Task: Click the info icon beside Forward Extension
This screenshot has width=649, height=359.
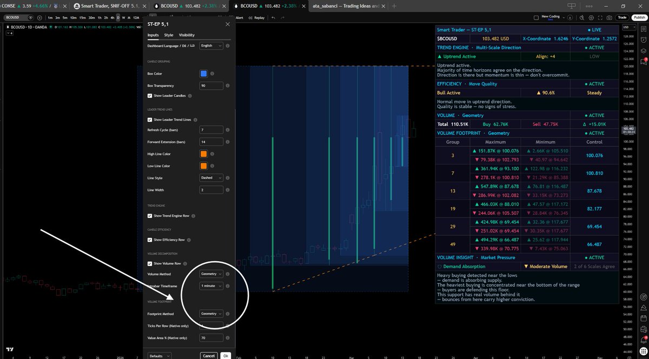Action: [x=227, y=142]
